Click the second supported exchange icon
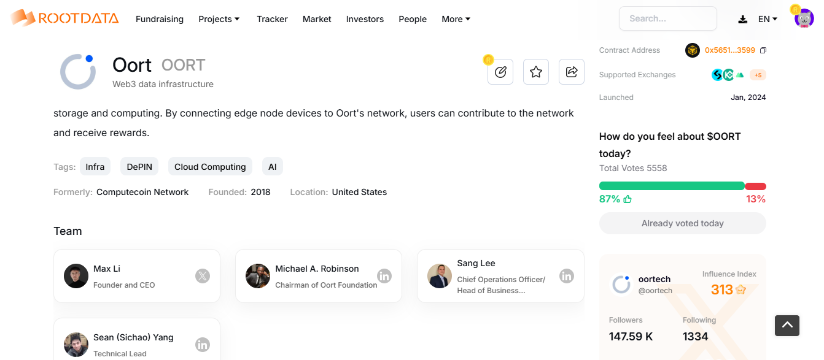The height and width of the screenshot is (360, 824). click(728, 75)
